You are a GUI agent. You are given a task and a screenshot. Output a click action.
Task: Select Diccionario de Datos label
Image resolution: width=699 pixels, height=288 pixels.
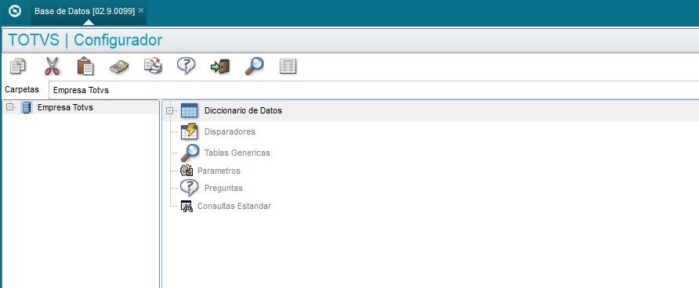243,110
